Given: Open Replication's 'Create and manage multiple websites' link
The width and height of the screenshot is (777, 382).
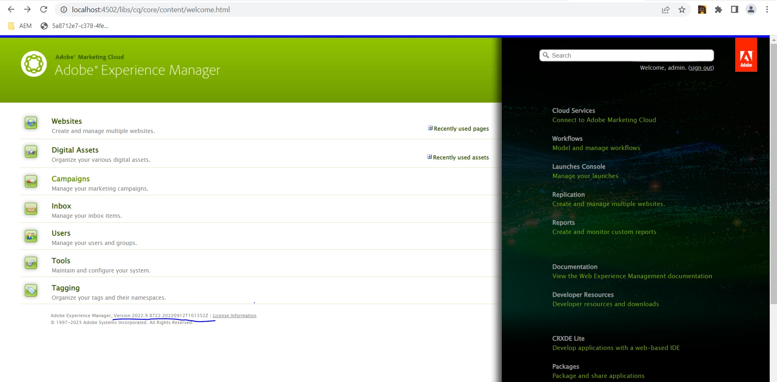Looking at the screenshot, I should coord(608,204).
